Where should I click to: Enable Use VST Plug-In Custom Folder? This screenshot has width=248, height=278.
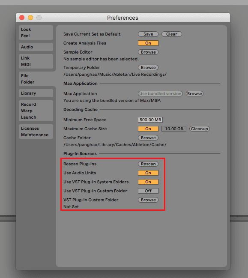click(148, 191)
